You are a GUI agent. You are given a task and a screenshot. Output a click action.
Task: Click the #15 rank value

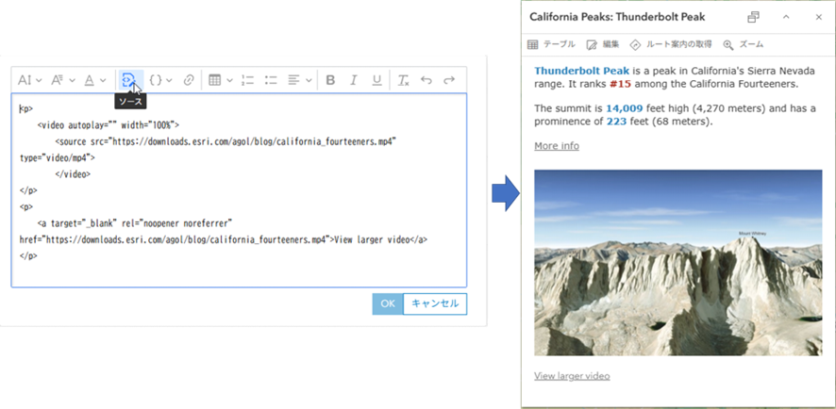point(621,84)
